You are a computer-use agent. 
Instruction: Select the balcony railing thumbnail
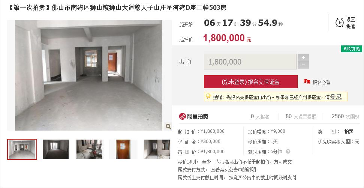pyautogui.click(x=89, y=149)
